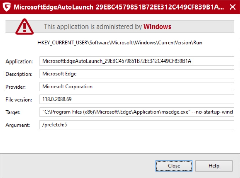Click the File version field 118.0.2088.69
Viewport: 240px width, 178px height.
coord(137,99)
